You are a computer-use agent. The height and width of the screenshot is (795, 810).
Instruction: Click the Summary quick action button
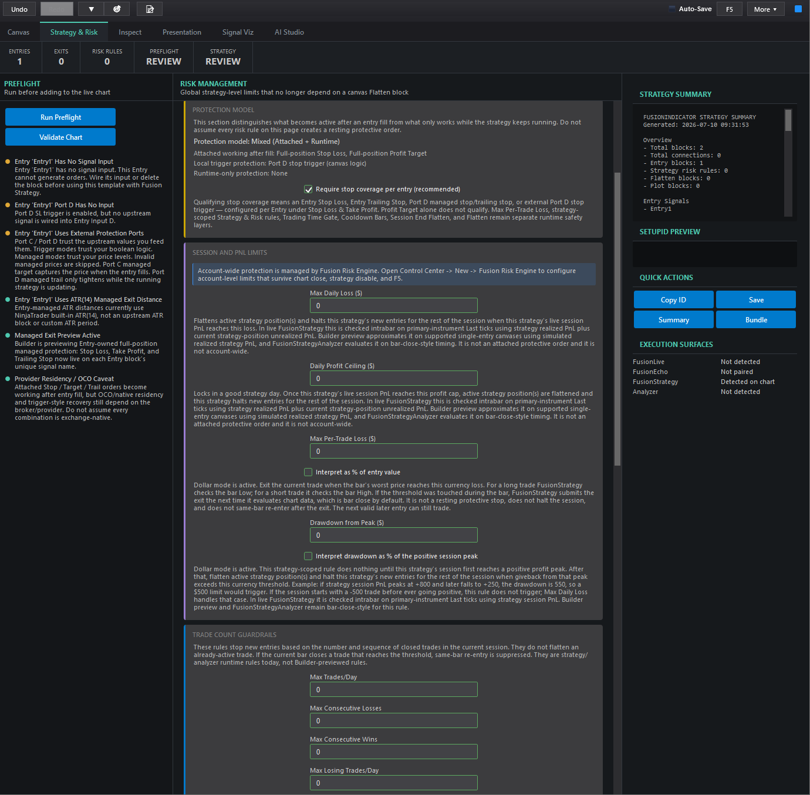click(x=673, y=319)
